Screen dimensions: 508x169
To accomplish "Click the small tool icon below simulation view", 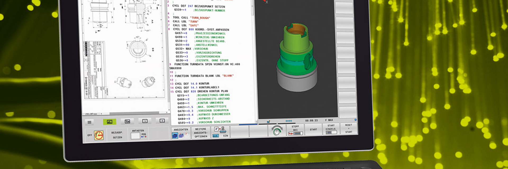I will [x=268, y=122].
